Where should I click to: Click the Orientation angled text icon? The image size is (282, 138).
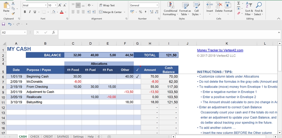89,5
